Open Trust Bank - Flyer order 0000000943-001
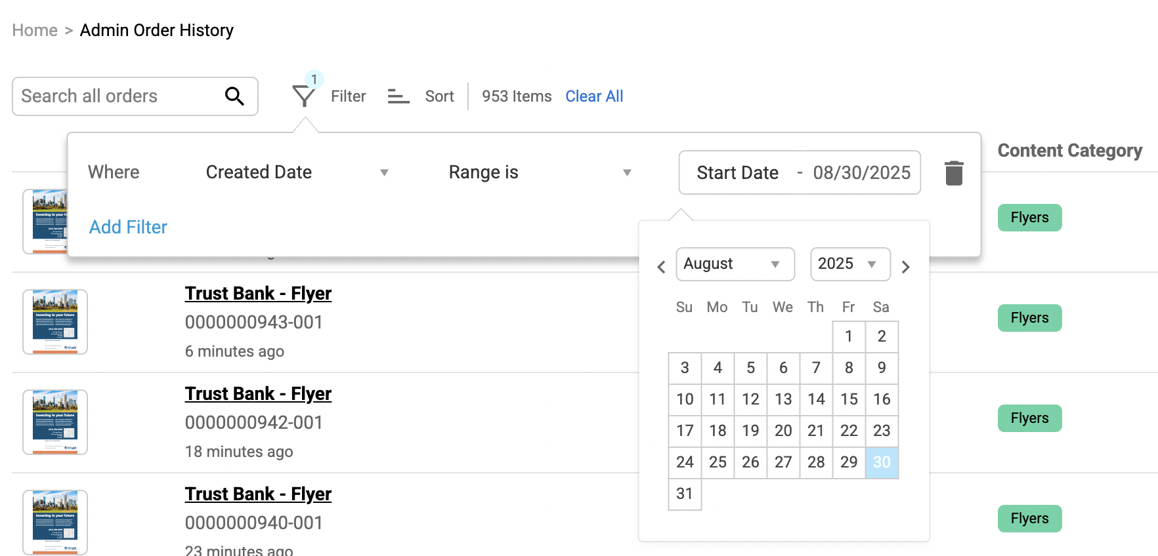This screenshot has height=556, width=1158. tap(257, 293)
